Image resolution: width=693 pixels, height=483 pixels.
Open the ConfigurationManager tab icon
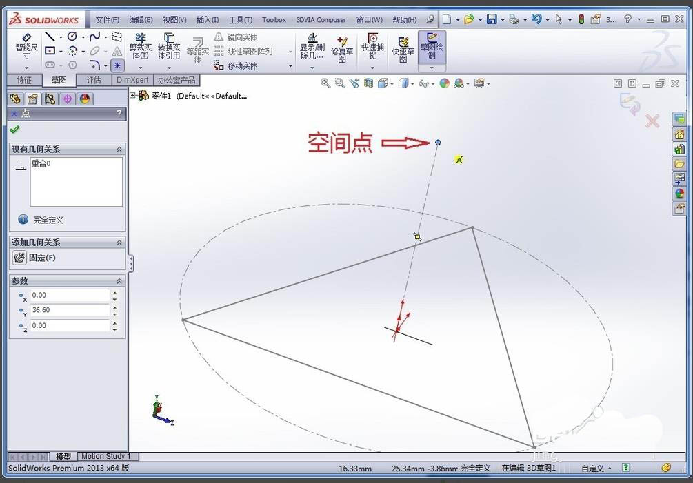tap(50, 99)
